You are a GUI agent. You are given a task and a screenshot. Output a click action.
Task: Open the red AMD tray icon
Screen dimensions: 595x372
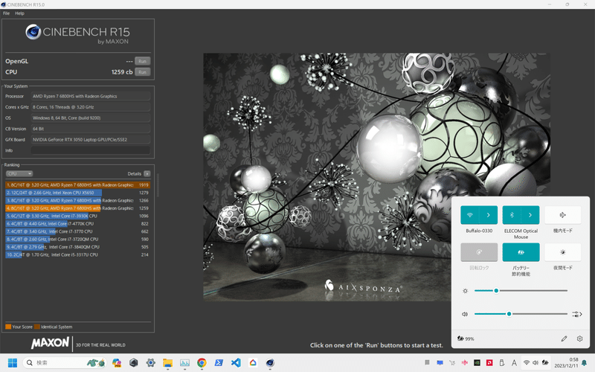coord(489,363)
